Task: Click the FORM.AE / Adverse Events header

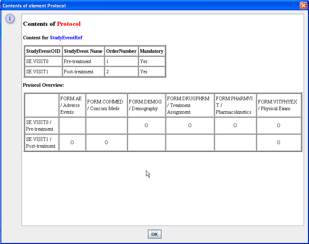Action: coord(72,105)
